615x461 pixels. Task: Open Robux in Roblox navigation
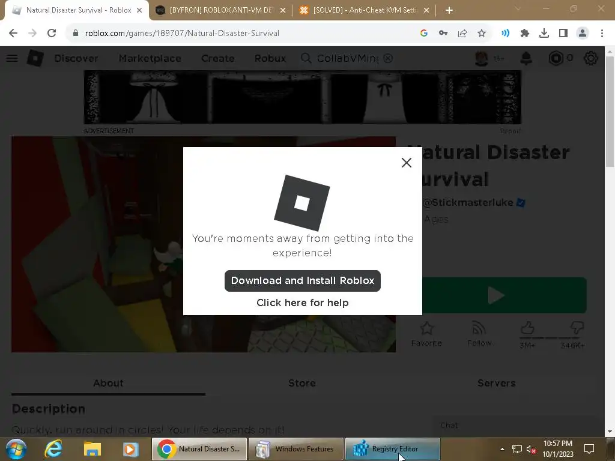click(x=270, y=58)
